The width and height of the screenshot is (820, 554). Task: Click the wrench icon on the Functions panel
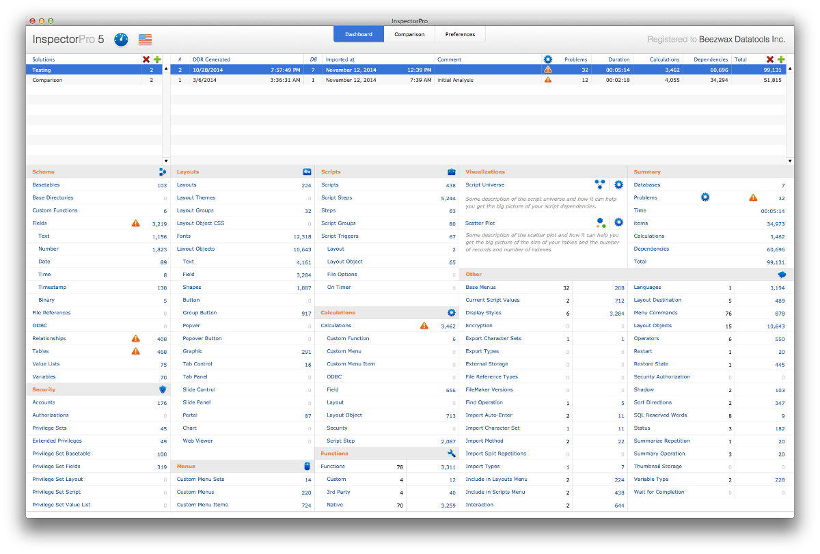coord(451,453)
